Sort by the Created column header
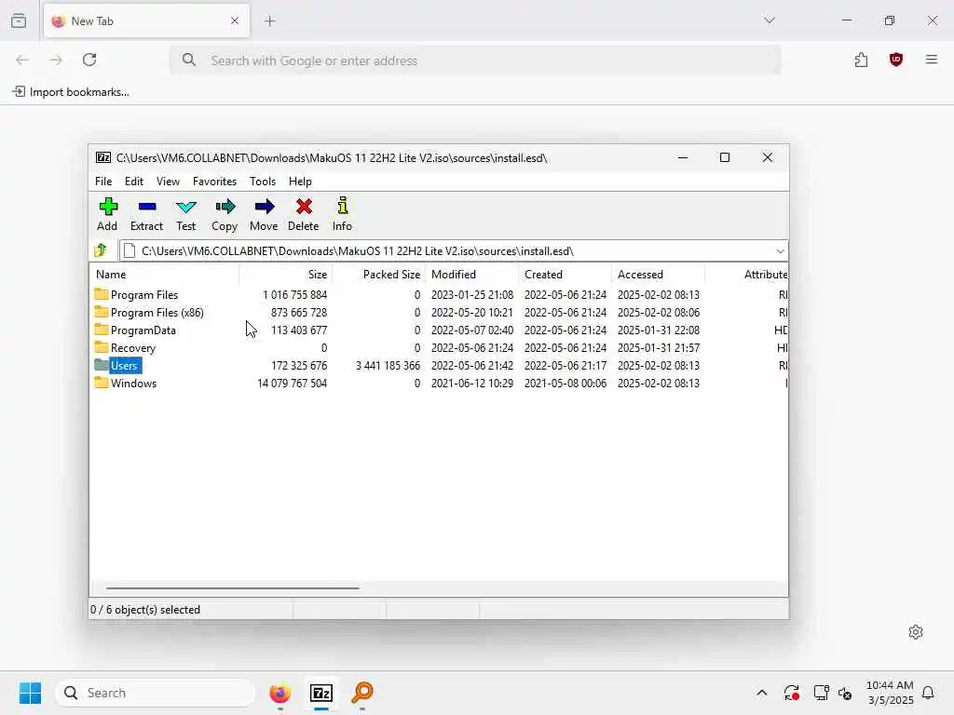The width and height of the screenshot is (954, 715). click(566, 275)
